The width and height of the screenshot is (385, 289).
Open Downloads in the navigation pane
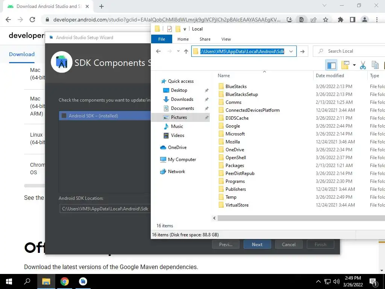(182, 99)
